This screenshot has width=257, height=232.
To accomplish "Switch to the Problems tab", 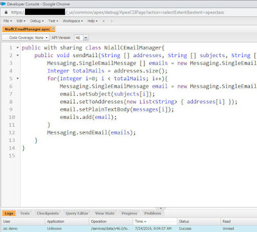I will coord(152,213).
